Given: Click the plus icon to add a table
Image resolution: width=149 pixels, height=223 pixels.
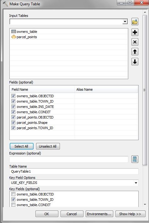Looking at the screenshot, I should pyautogui.click(x=135, y=32).
